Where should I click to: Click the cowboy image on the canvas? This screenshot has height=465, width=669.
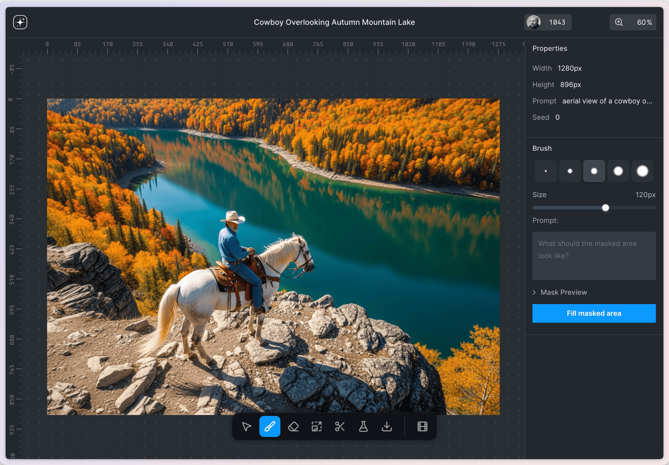[x=273, y=256]
